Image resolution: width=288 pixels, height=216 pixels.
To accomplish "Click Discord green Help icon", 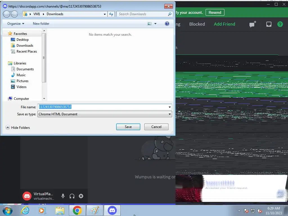I will pos(280,24).
